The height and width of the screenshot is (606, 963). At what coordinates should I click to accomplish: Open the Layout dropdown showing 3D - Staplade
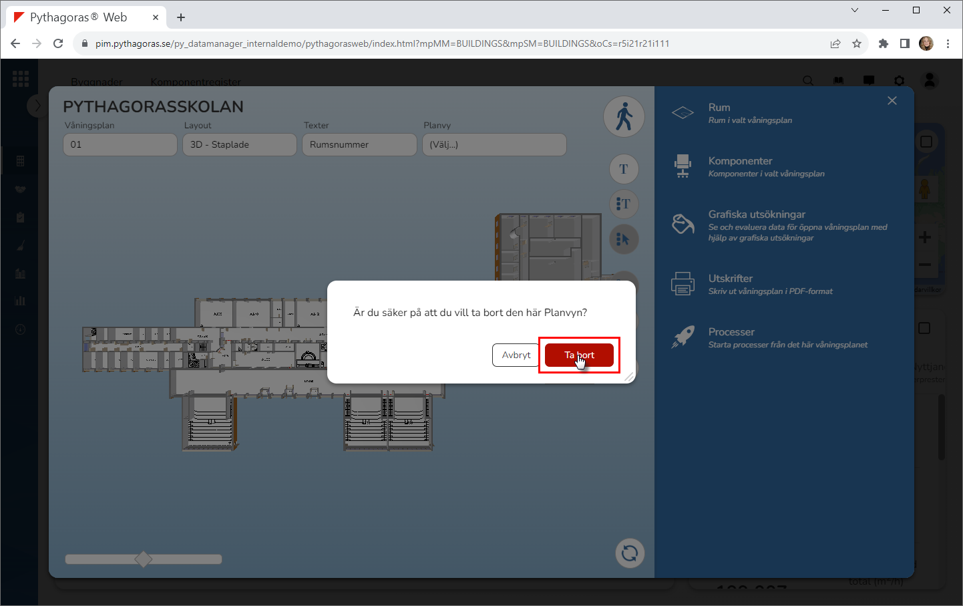(239, 144)
